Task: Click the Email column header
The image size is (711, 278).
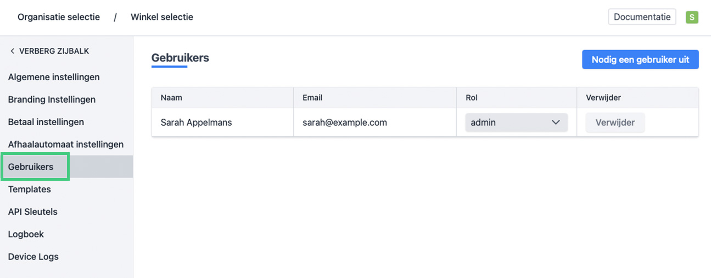Action: pyautogui.click(x=312, y=98)
